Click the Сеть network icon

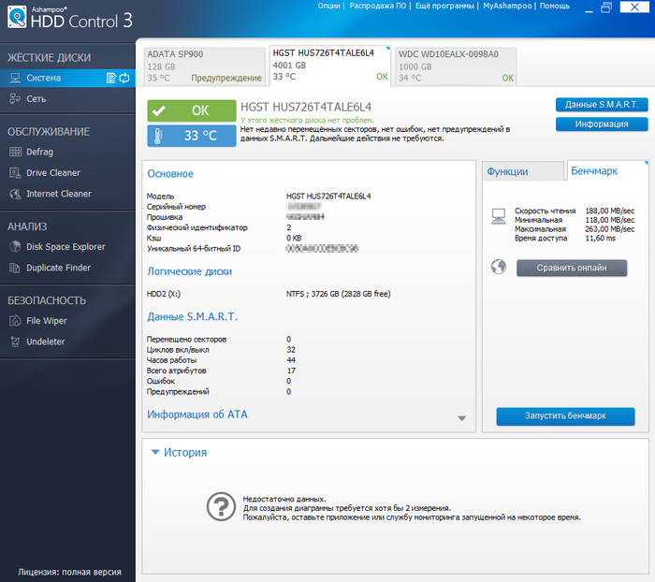15,99
